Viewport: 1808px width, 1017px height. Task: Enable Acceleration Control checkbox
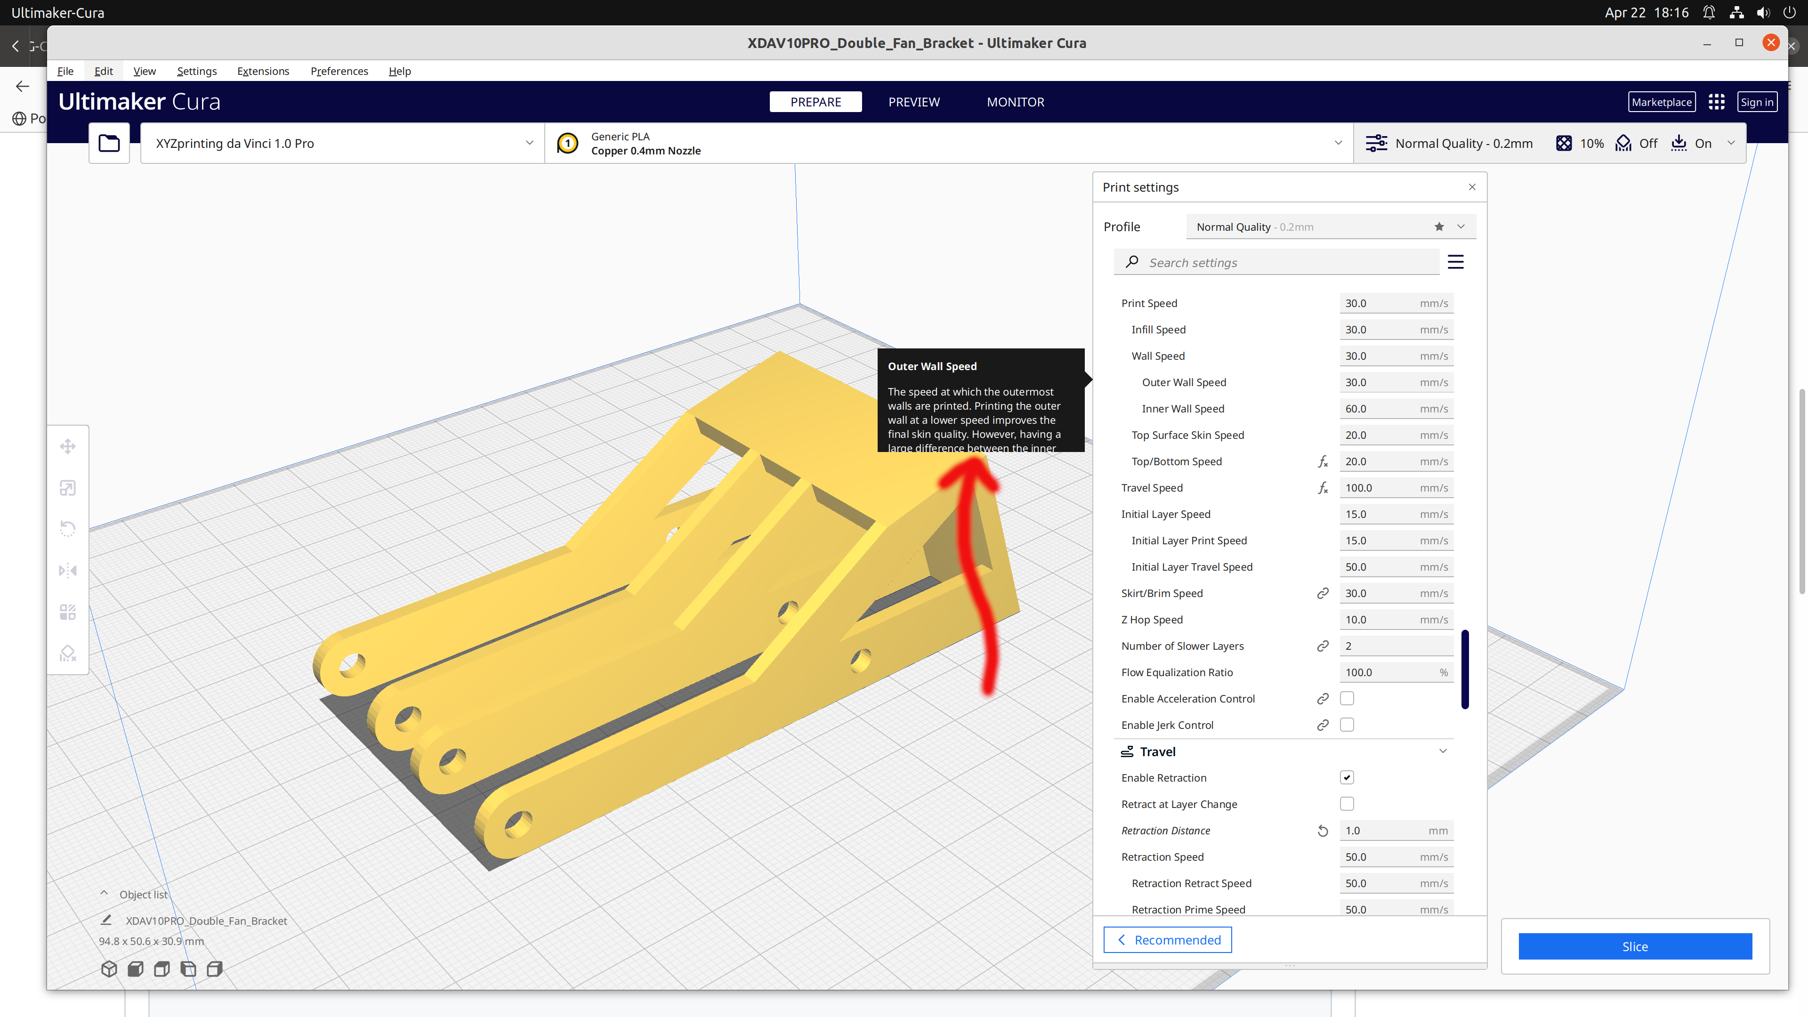pyautogui.click(x=1347, y=698)
